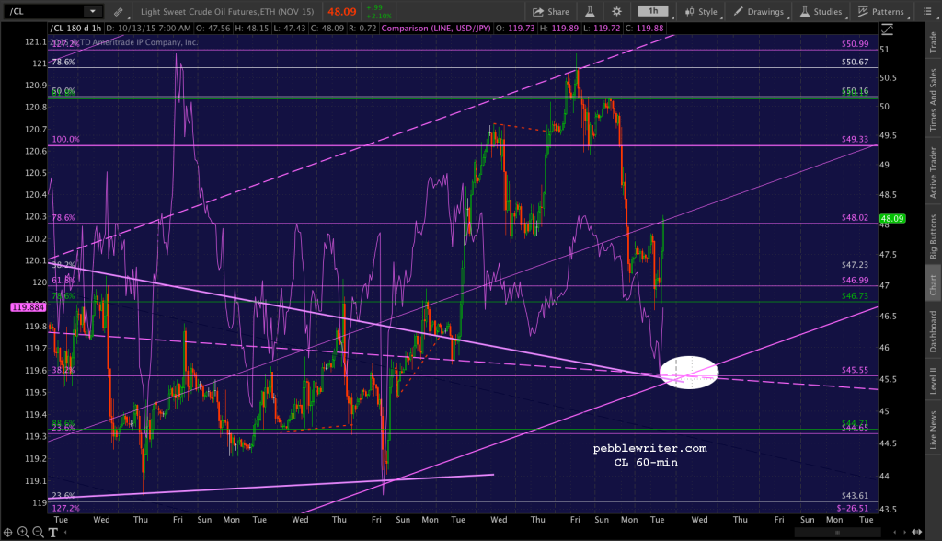The width and height of the screenshot is (942, 541).
Task: Open the Patterns menu
Action: tap(880, 11)
